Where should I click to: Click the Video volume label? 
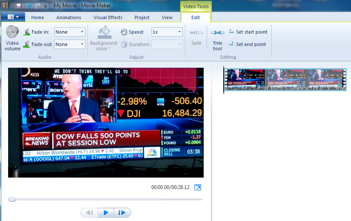12,46
